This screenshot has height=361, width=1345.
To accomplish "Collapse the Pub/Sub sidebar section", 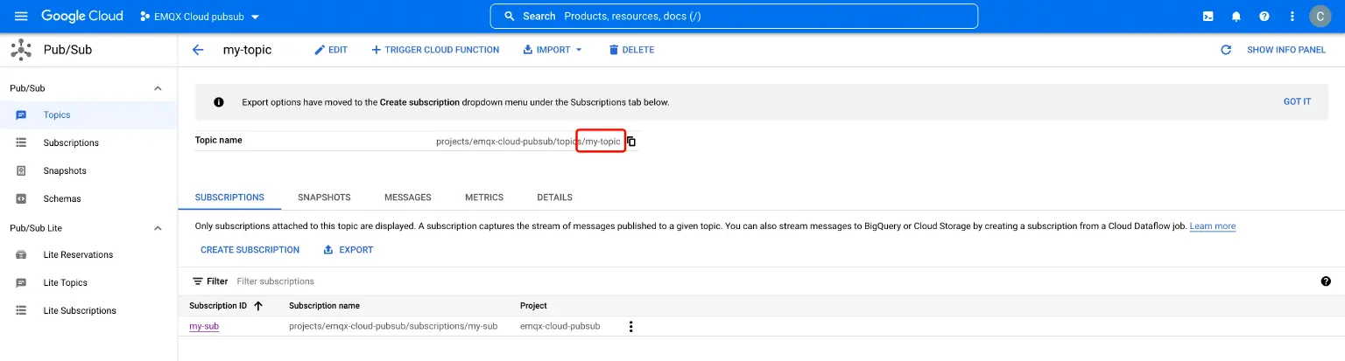I will coord(158,88).
